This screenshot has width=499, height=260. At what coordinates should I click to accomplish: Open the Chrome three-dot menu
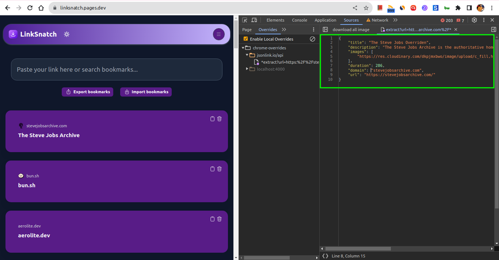point(491,8)
